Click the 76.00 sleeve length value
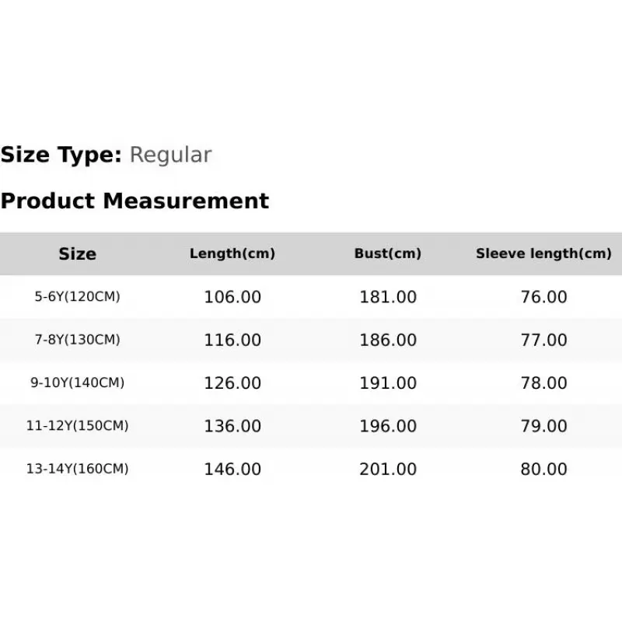Viewport: 622px width, 622px height. tap(543, 297)
